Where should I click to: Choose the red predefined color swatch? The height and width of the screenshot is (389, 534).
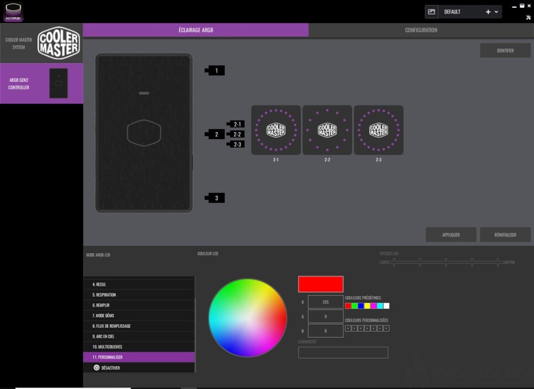(x=348, y=306)
